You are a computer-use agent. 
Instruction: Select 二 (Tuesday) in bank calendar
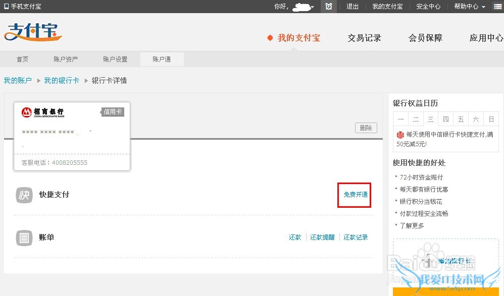[x=416, y=120]
